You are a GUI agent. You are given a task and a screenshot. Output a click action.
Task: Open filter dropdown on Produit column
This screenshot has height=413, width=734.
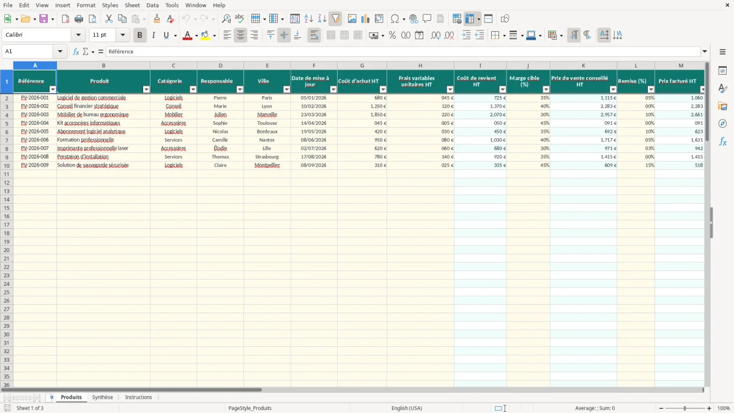(x=146, y=89)
